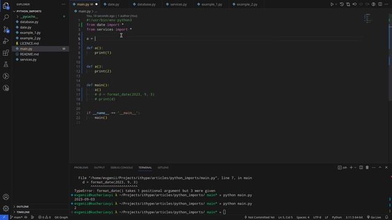392x220 pixels.
Task: Select Python interpreter 3.11.5 64-bit
Action: (x=354, y=218)
